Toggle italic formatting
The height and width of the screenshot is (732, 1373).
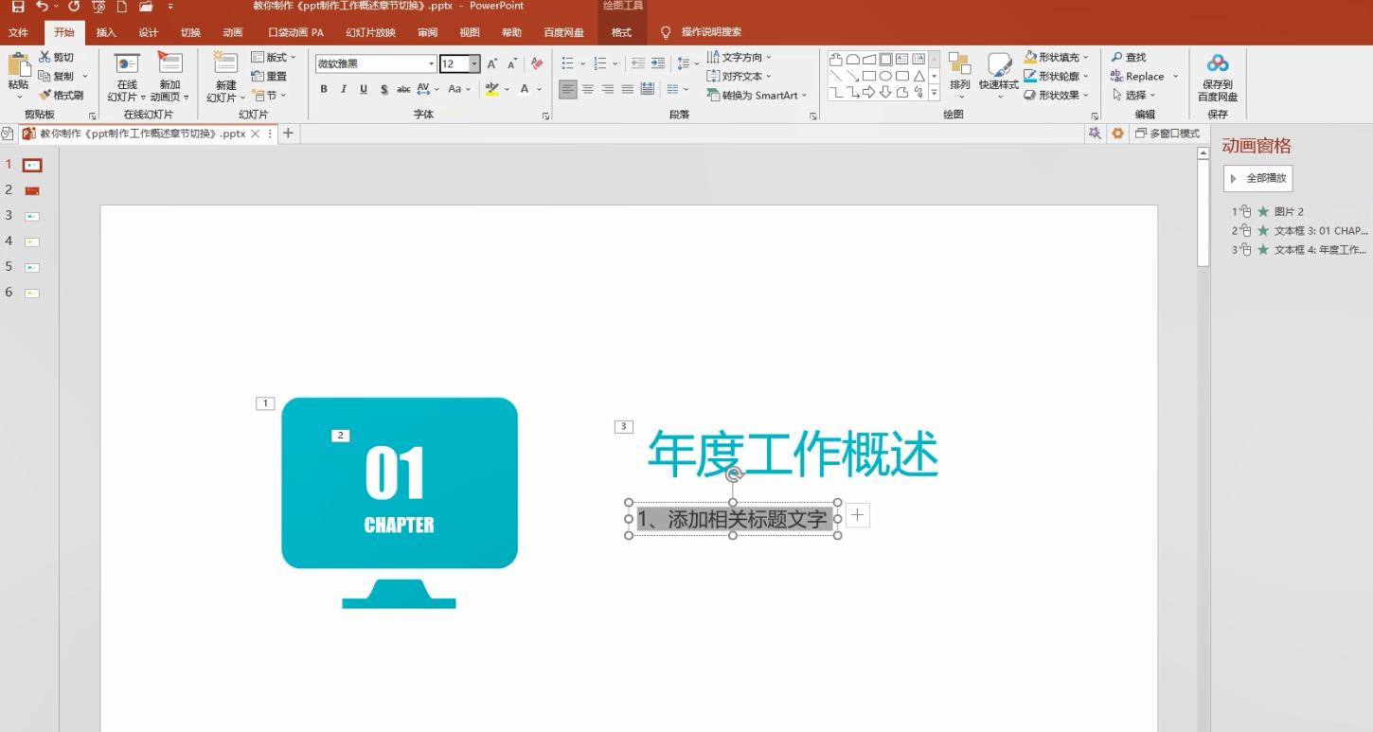pos(343,89)
